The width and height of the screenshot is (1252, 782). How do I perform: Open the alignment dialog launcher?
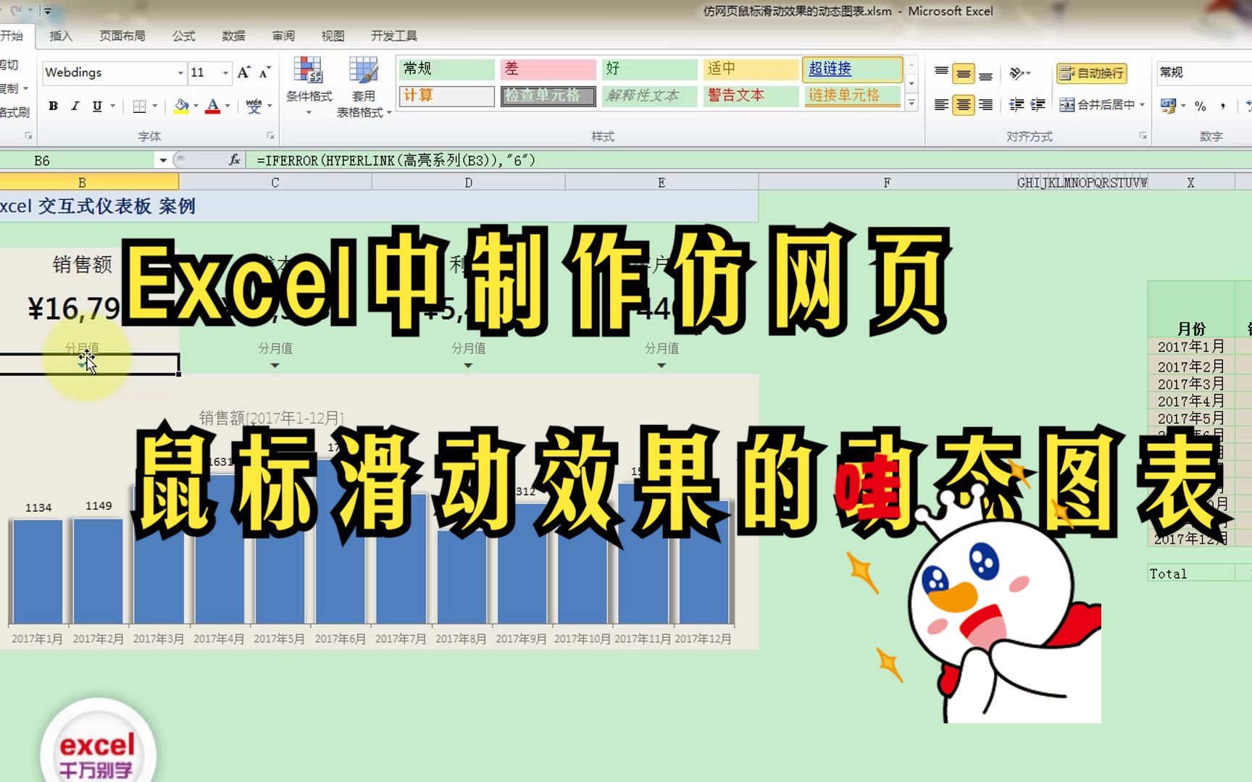pos(1143,135)
